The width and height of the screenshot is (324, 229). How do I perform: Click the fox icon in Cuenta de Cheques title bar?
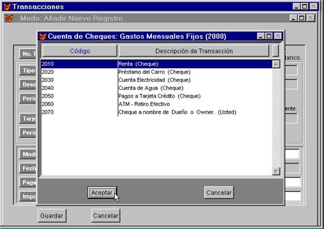pyautogui.click(x=43, y=36)
